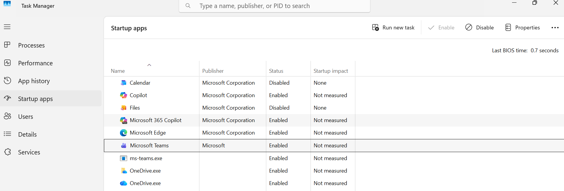564x191 pixels.
Task: Click the Properties button label
Action: click(x=527, y=28)
